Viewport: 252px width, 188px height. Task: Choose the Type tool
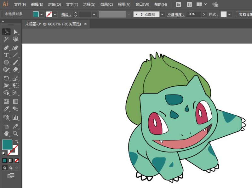6,55
